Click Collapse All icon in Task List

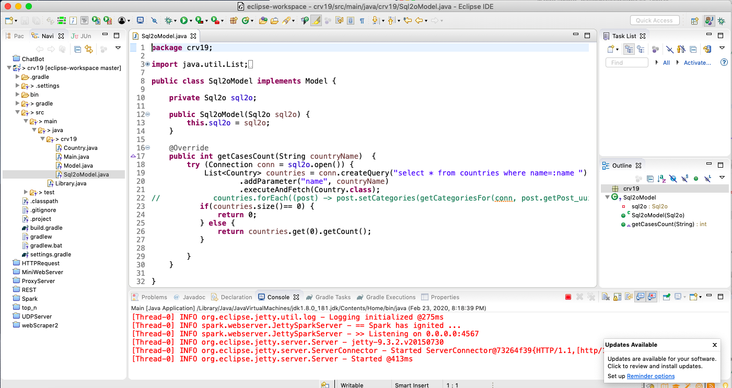[693, 49]
